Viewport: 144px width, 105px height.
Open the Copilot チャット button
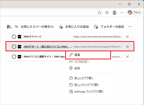coord(135,13)
